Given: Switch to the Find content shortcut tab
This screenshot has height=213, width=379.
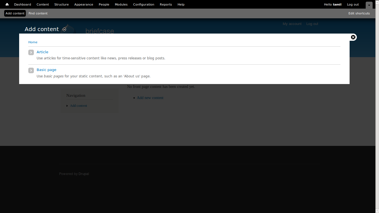Looking at the screenshot, I should [x=38, y=13].
